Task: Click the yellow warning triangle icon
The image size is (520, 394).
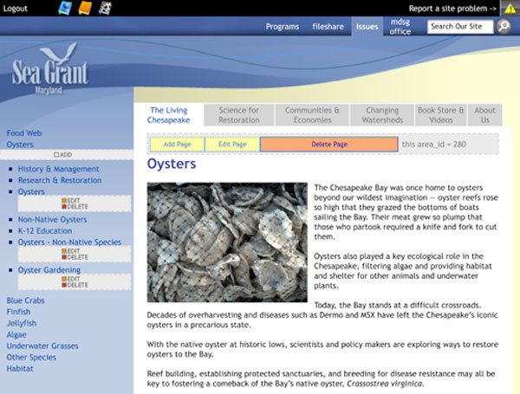Action: point(510,9)
